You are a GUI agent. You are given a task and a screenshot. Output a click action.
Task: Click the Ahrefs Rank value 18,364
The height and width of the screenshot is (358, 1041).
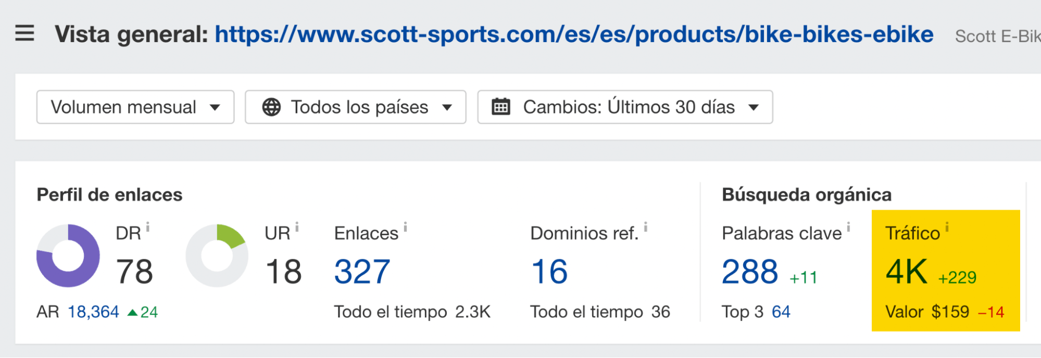click(x=94, y=311)
